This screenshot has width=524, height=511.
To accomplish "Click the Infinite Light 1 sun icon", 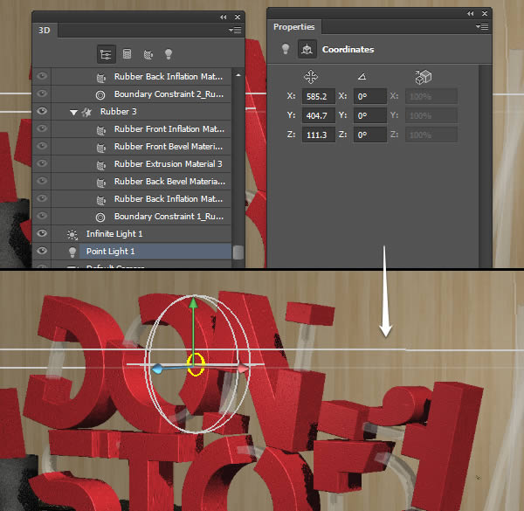I will pyautogui.click(x=72, y=235).
